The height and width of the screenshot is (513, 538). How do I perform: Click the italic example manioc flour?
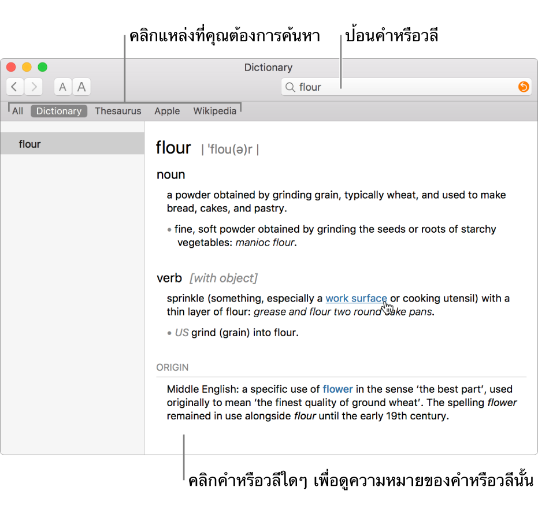coord(265,243)
